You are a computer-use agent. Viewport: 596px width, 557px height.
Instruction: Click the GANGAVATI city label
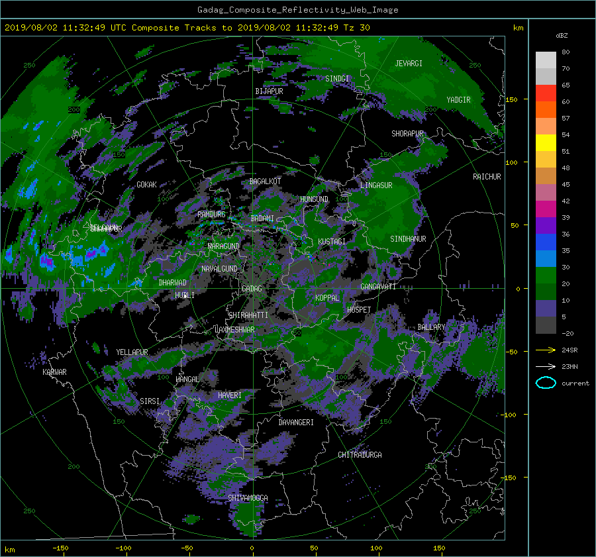click(378, 287)
